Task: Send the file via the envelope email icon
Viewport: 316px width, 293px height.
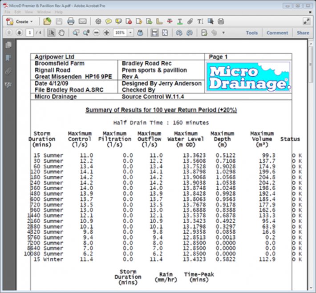Action: coord(83,21)
